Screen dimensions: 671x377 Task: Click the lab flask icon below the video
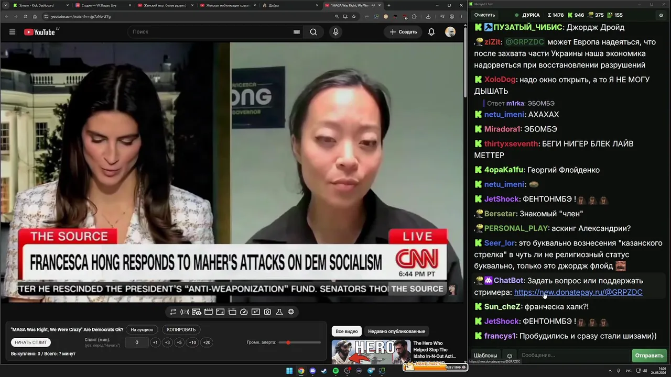279,312
